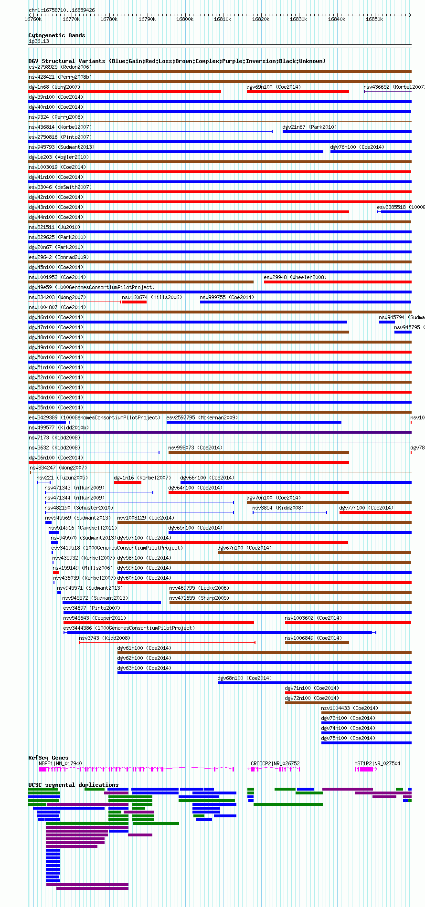Click the purple bar under nsv499577 (Kidd2010b)
Screen dimensions: 425x907
tap(220, 432)
